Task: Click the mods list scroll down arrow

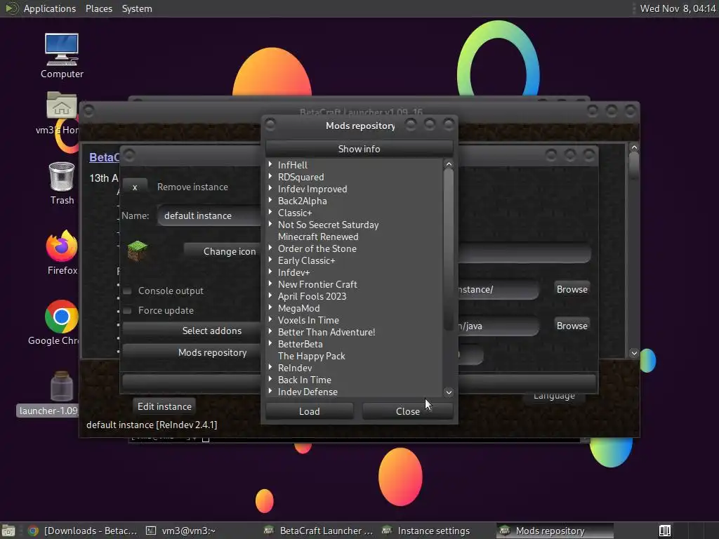Action: pos(449,392)
